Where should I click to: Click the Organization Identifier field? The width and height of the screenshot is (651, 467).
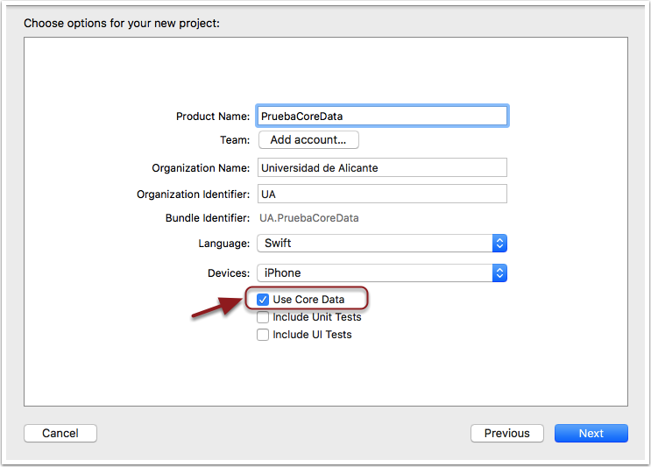tap(382, 195)
